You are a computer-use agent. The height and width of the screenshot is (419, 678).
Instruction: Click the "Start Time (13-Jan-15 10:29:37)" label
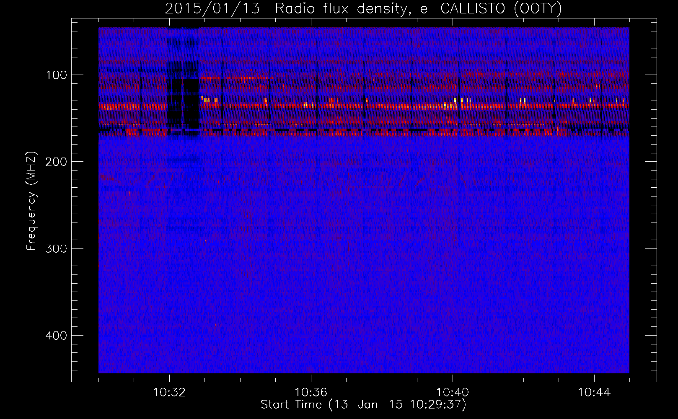pyautogui.click(x=363, y=405)
